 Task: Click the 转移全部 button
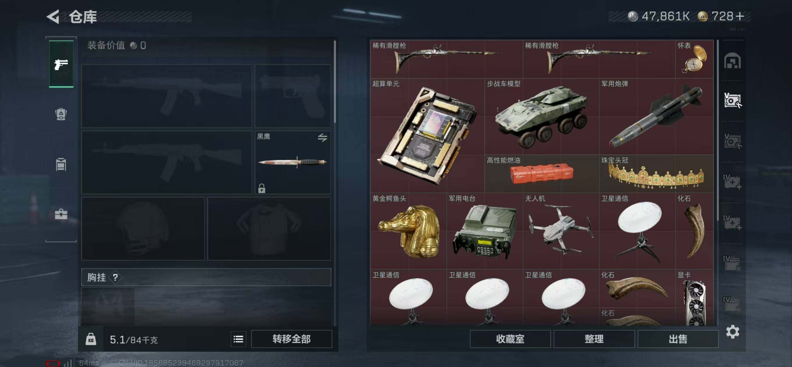(x=291, y=339)
